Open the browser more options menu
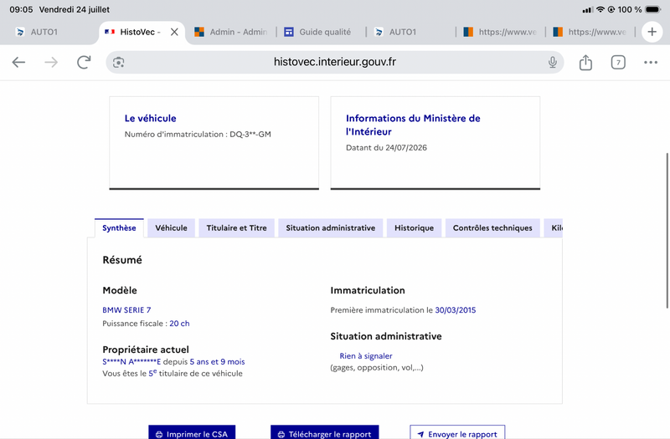Image resolution: width=670 pixels, height=439 pixels. click(651, 62)
